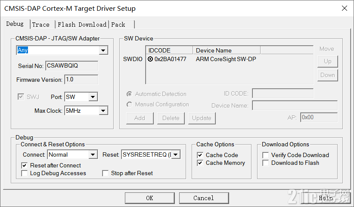Viewport: 354px width, 207px height.
Task: Click the Device Name column header
Action: [227, 50]
